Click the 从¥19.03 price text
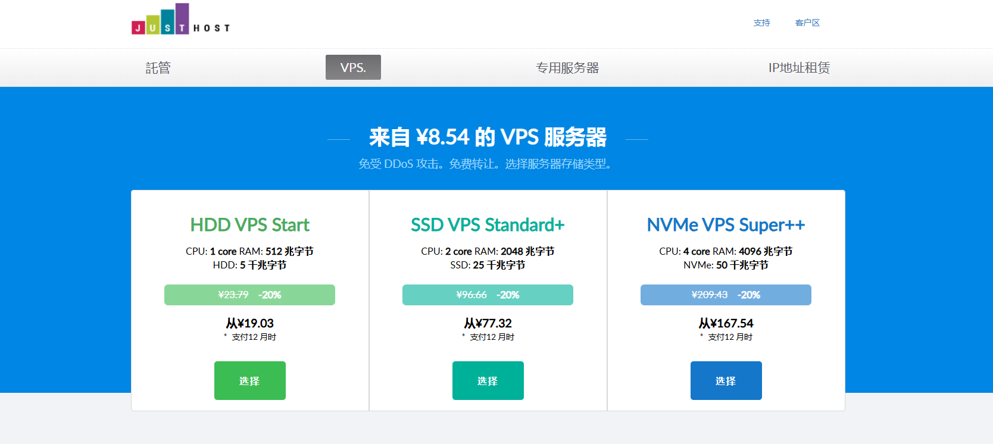 click(249, 323)
